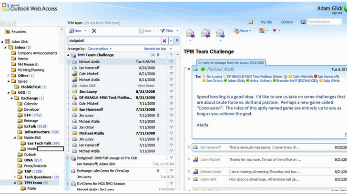The image size is (347, 195).
Task: Click Jim Lucey link in reply header
Action: tap(241, 63)
